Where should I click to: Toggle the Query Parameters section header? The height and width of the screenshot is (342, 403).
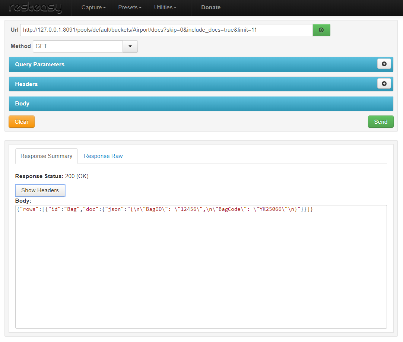(40, 64)
